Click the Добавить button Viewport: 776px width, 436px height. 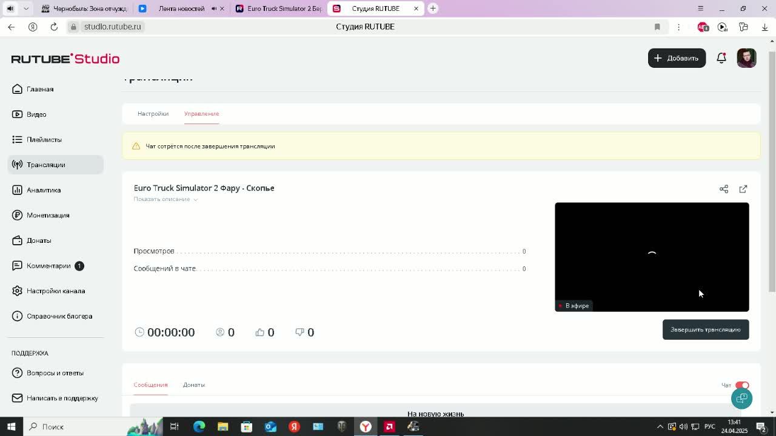[677, 58]
